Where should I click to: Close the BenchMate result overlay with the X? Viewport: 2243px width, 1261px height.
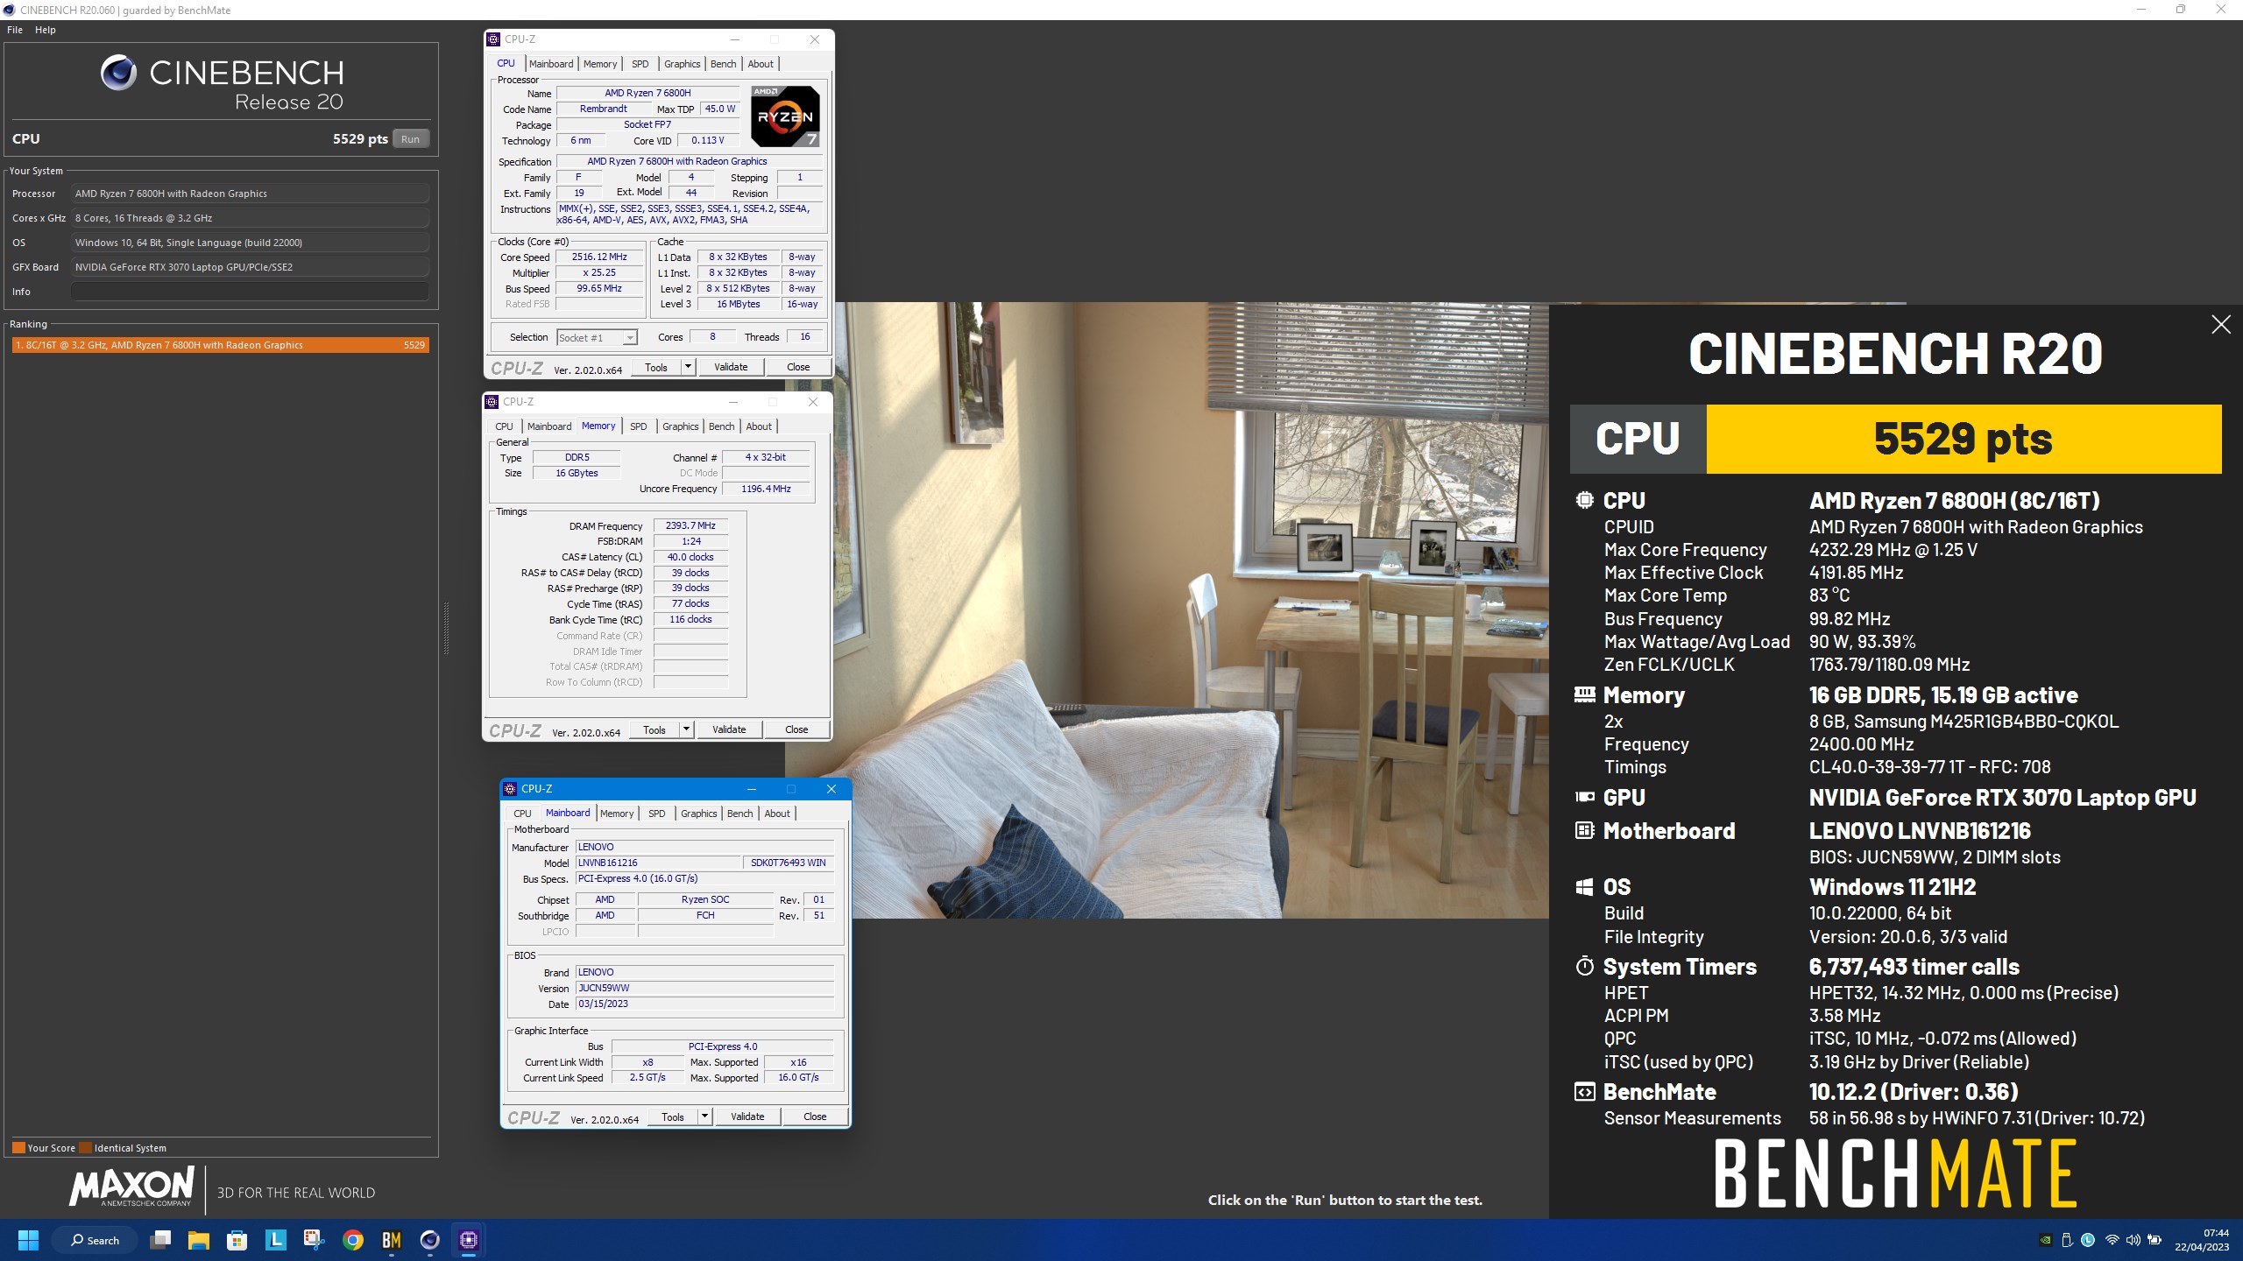(x=2221, y=325)
